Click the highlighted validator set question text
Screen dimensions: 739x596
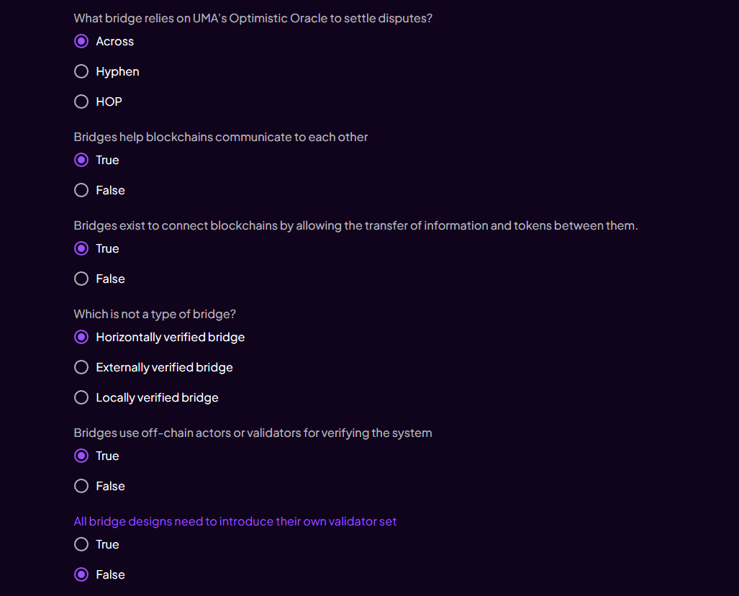[x=235, y=521]
